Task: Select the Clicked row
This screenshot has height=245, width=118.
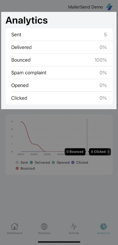Action: pos(59,98)
